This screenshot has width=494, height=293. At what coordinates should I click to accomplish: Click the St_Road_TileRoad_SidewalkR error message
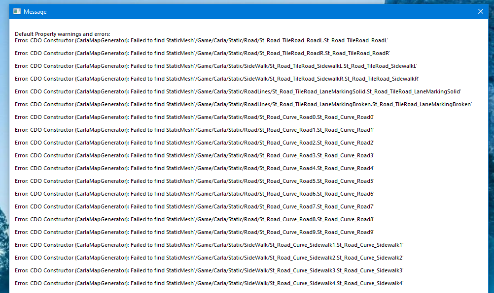click(x=216, y=79)
